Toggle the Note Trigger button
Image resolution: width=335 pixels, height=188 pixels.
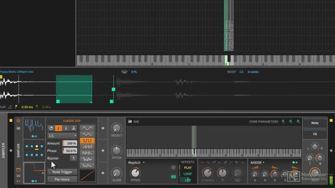click(62, 172)
